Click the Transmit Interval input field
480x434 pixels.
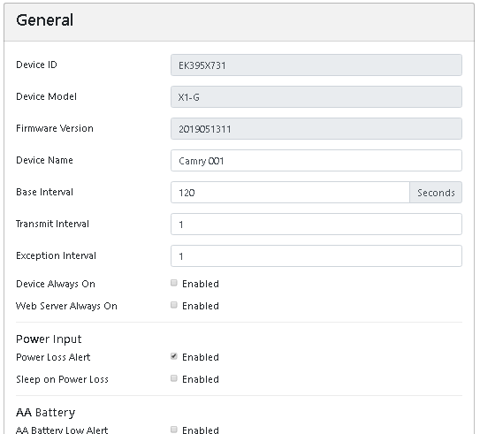316,225
